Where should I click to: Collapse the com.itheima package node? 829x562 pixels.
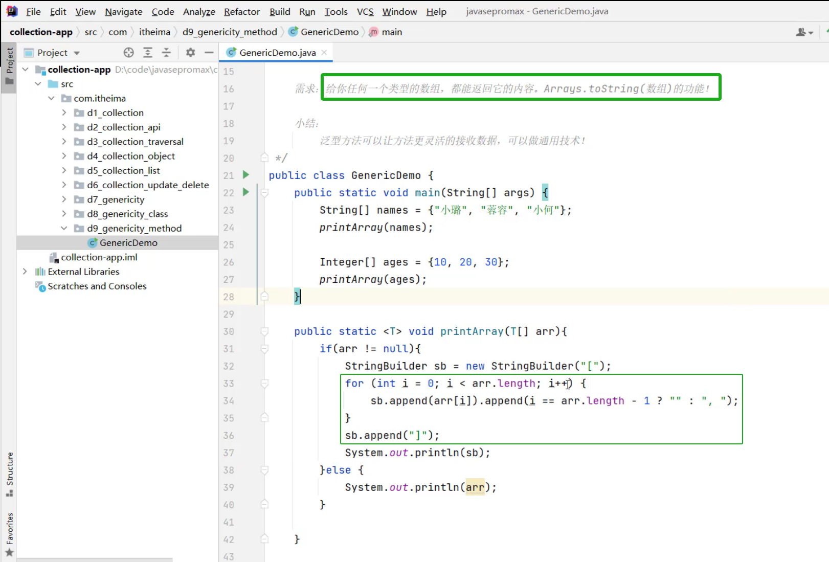(51, 98)
